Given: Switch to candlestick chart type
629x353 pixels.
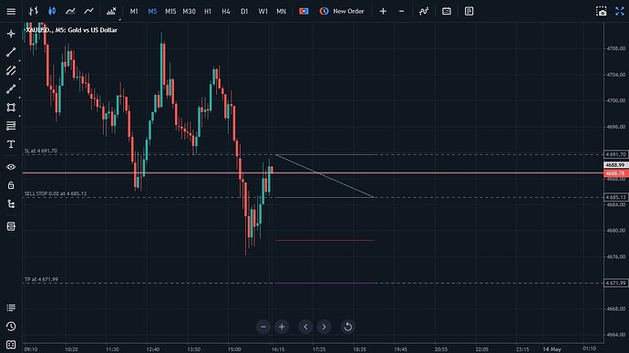Looking at the screenshot, I should tap(52, 11).
